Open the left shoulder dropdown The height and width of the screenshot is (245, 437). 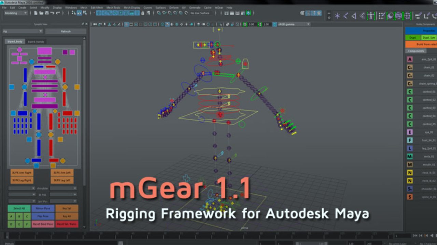[22, 188]
